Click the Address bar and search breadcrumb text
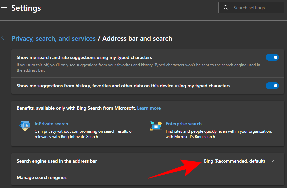Image resolution: width=287 pixels, height=188 pixels. pos(137,38)
